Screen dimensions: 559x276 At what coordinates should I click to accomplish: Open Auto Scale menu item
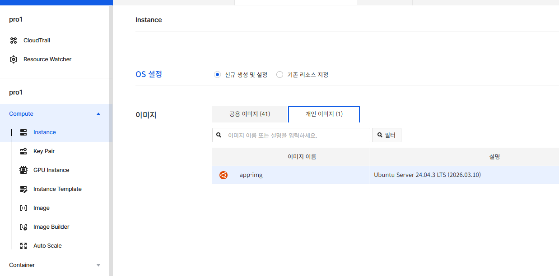[47, 246]
